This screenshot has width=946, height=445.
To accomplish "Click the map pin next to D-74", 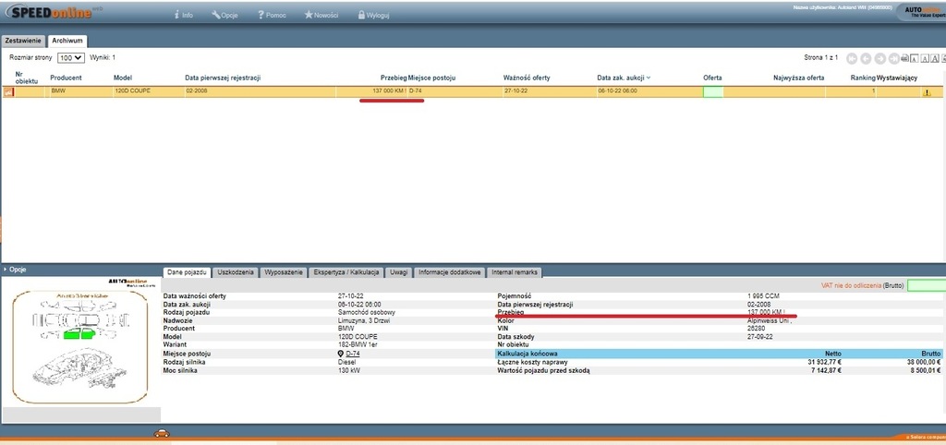I will pos(341,354).
